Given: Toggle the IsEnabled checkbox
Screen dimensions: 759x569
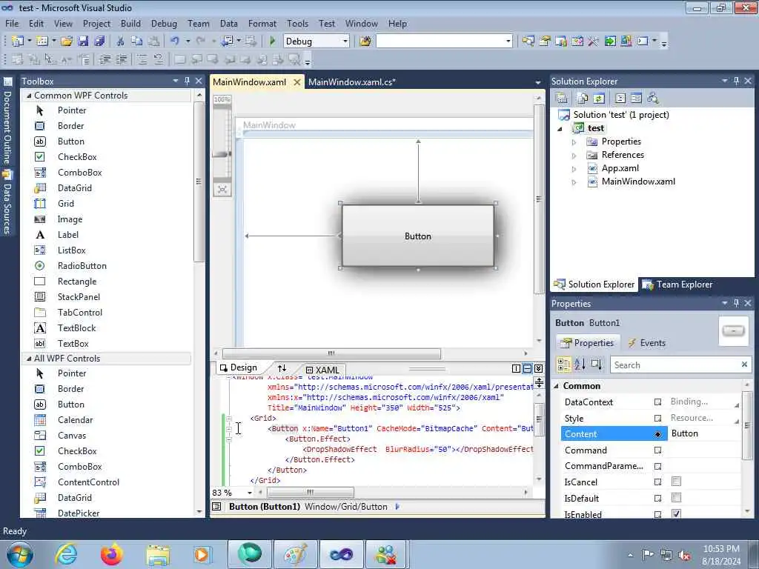Looking at the screenshot, I should pyautogui.click(x=676, y=514).
